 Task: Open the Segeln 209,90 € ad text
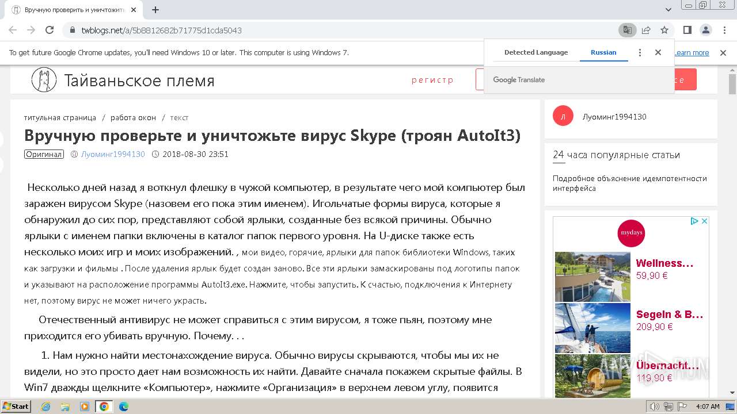670,320
